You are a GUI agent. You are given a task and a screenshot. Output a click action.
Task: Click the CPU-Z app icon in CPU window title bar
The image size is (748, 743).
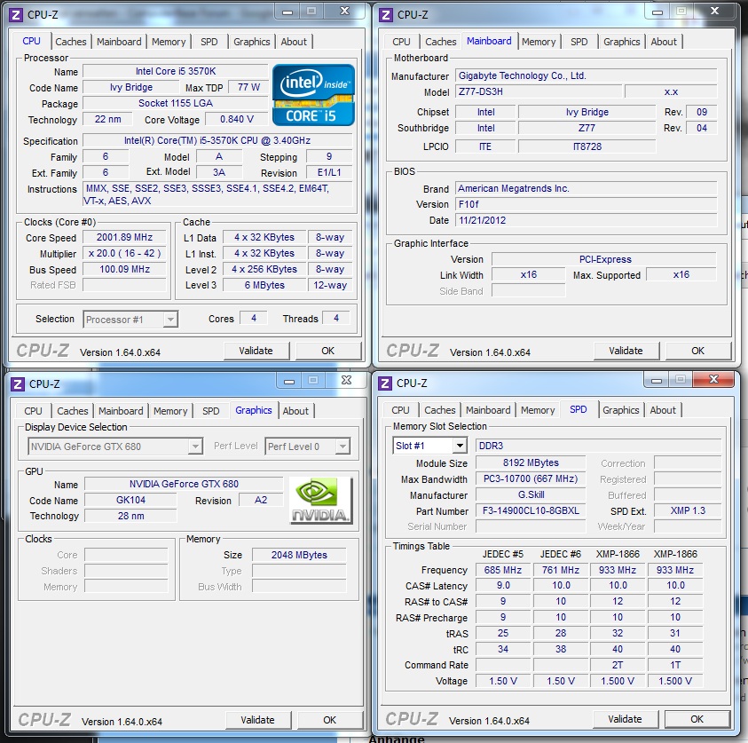[x=16, y=15]
